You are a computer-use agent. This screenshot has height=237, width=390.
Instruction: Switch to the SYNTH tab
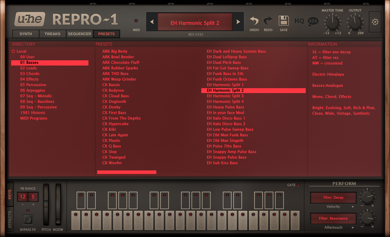(26, 34)
